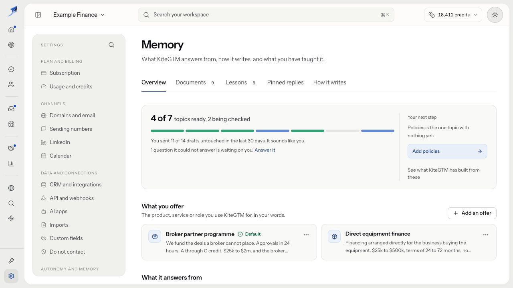Expand the Example Finance workspace dropdown
This screenshot has height=288, width=513.
[x=79, y=15]
